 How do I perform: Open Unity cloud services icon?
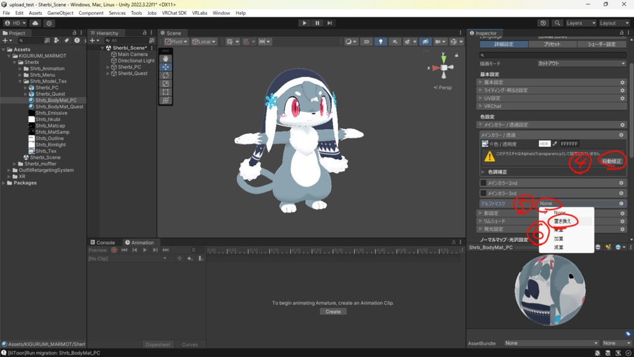pos(35,23)
